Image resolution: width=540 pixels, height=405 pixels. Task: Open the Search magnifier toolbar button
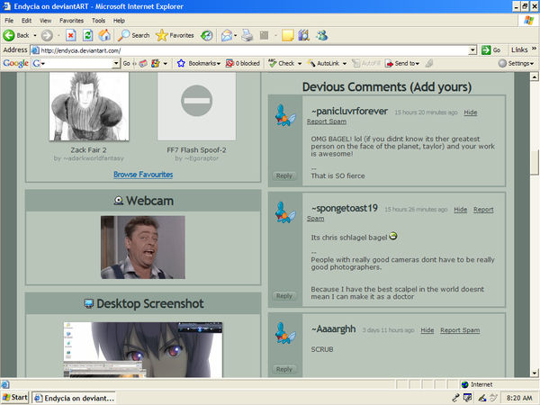(133, 35)
